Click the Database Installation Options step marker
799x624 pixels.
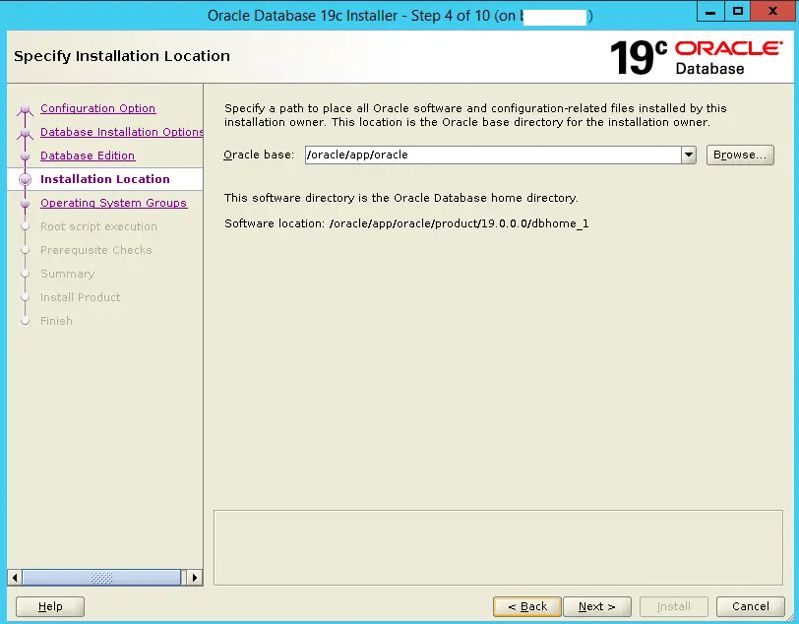pyautogui.click(x=25, y=133)
